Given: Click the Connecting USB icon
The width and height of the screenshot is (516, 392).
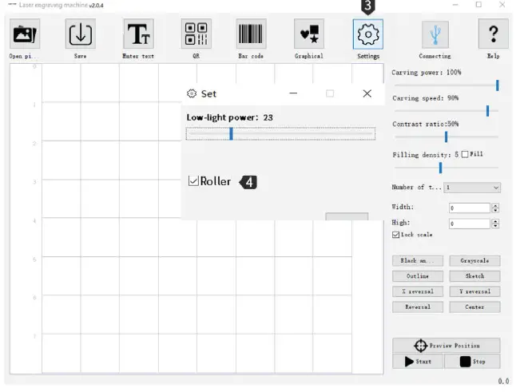Looking at the screenshot, I should [x=435, y=34].
